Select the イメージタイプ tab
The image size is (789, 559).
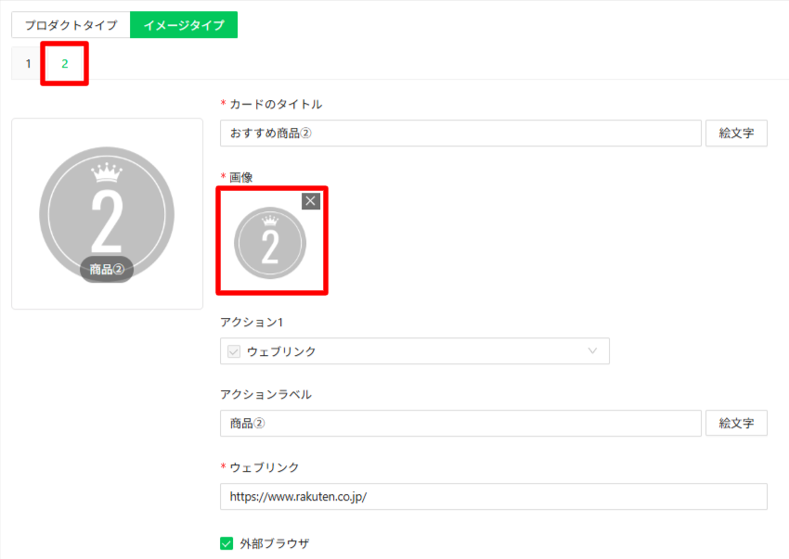pos(184,25)
